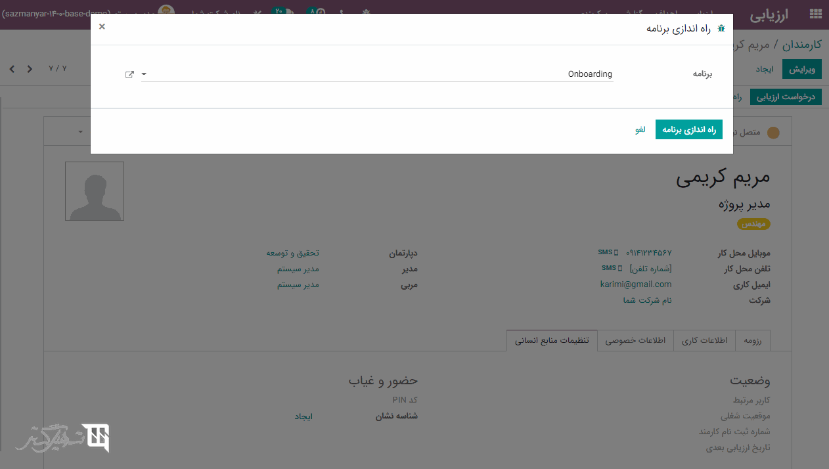Open مدیر سیستم link in مدیر row
Image resolution: width=829 pixels, height=469 pixels.
click(298, 269)
